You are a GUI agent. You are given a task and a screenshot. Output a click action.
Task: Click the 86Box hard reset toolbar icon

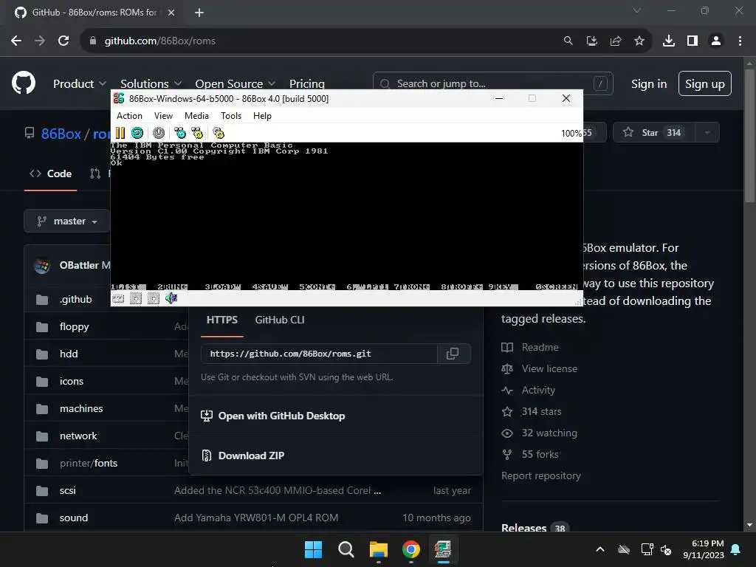(137, 133)
